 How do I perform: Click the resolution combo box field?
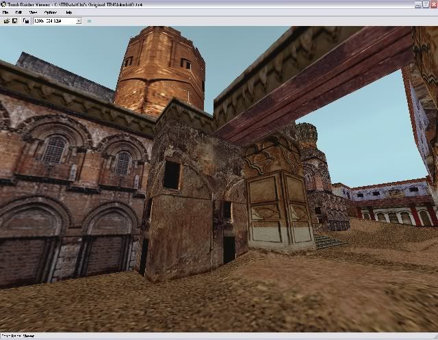pyautogui.click(x=57, y=21)
